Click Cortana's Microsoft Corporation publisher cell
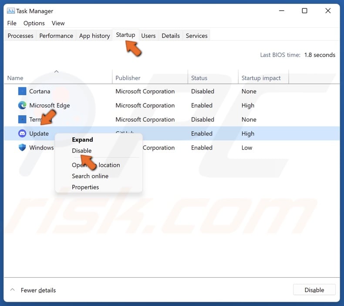This screenshot has height=306, width=344. 145,91
